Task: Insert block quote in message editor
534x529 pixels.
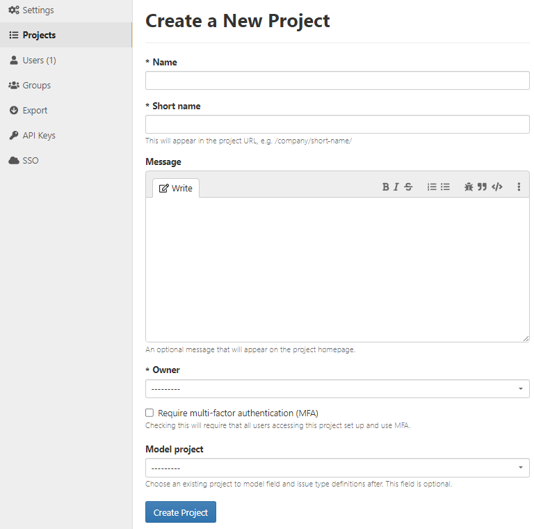Action: pyautogui.click(x=482, y=187)
